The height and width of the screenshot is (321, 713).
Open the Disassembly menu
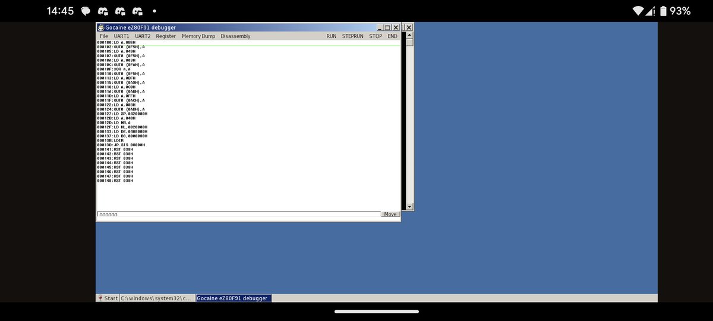pyautogui.click(x=235, y=36)
